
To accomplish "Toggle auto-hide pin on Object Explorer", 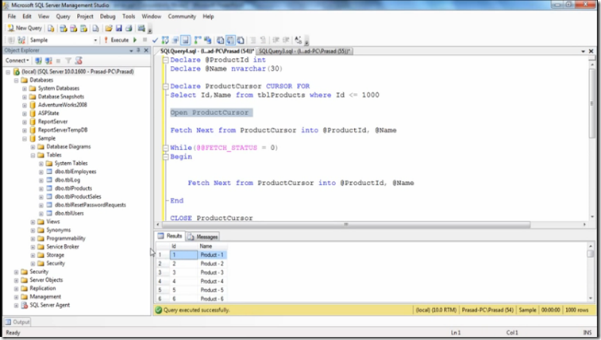I will click(x=138, y=50).
